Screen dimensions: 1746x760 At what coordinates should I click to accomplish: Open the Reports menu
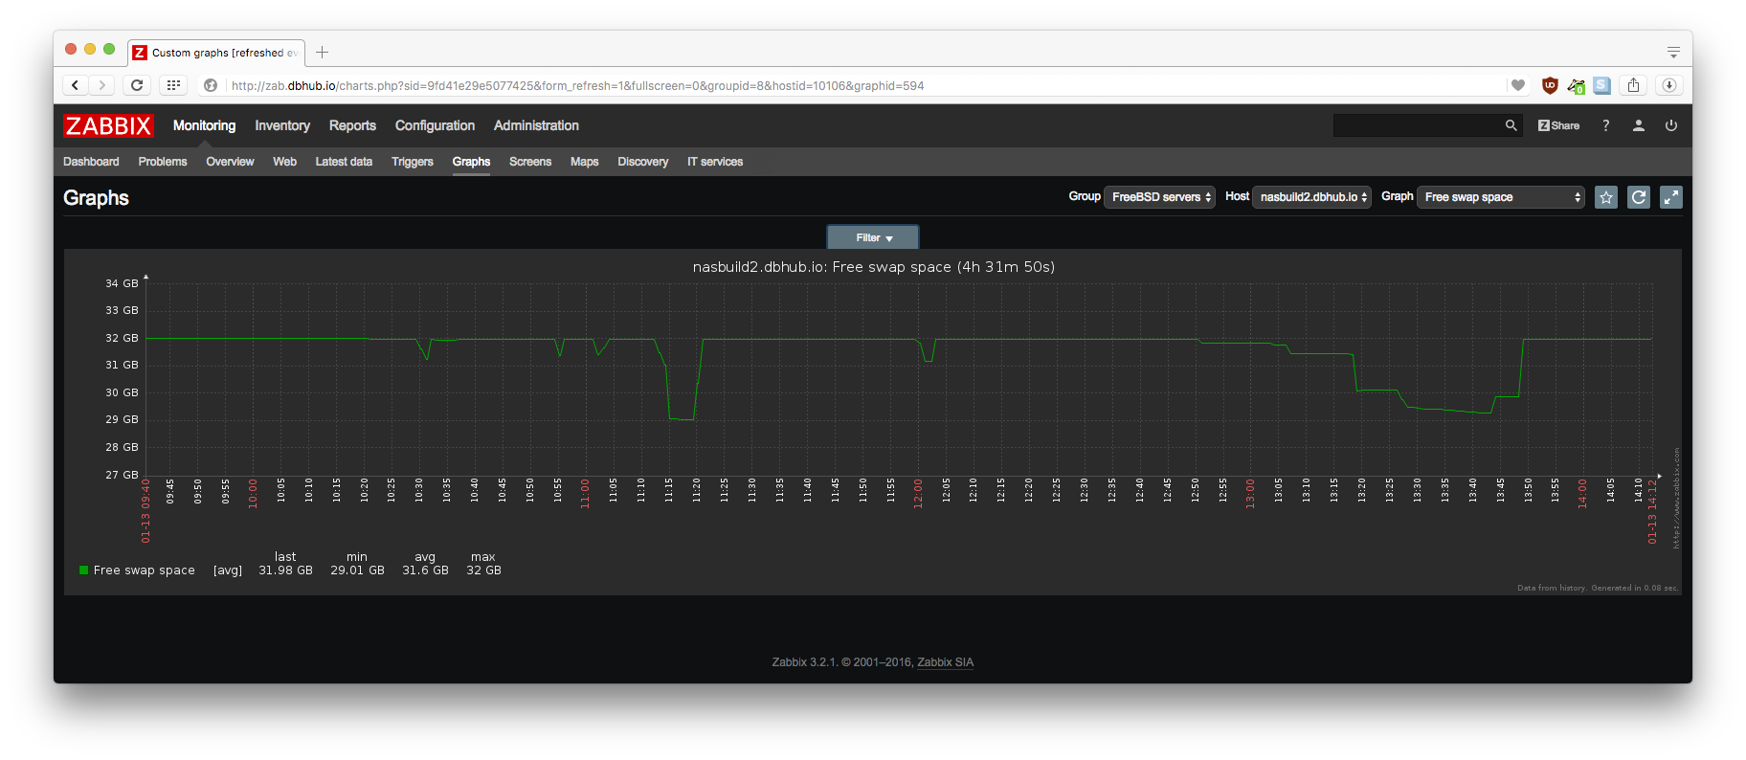352,125
